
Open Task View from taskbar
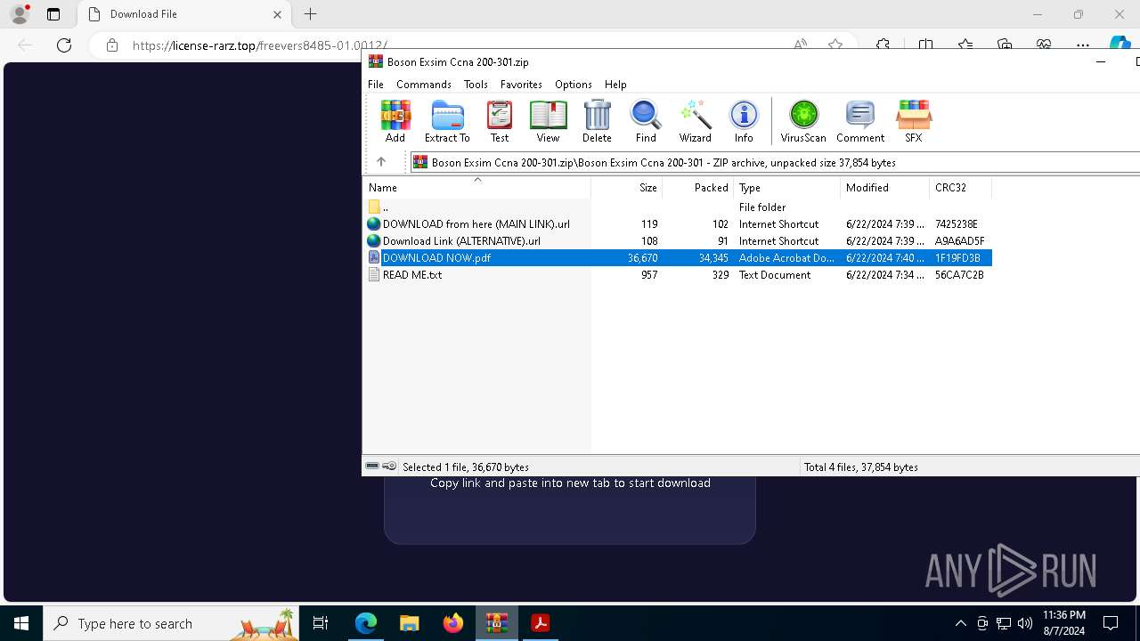[321, 623]
